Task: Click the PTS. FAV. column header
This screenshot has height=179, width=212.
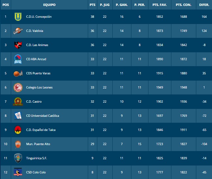Action: pyautogui.click(x=160, y=5)
